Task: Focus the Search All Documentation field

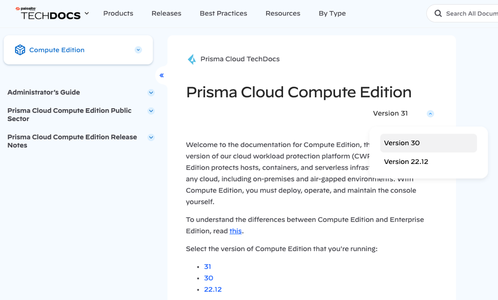Action: (x=471, y=13)
